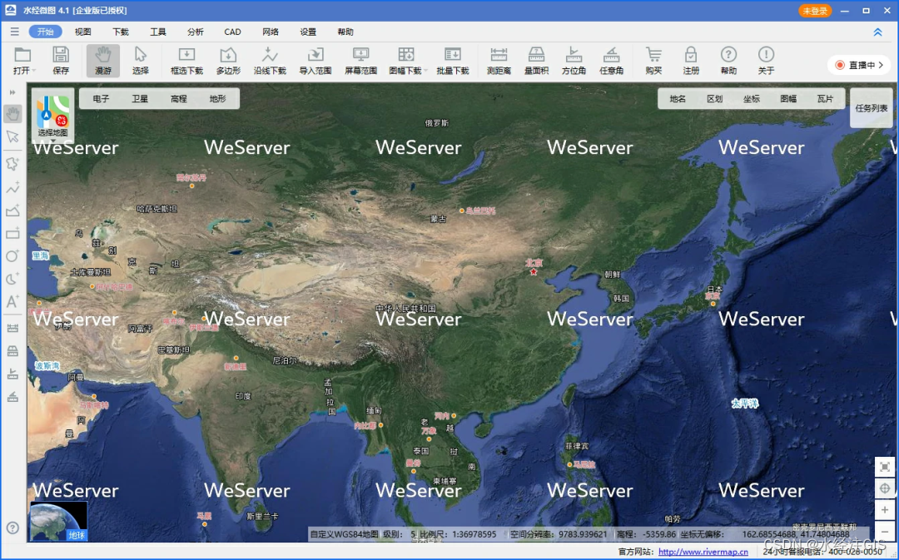Screen dimensions: 899x560
Task: Open the CAD ribbon tab
Action: tap(233, 32)
